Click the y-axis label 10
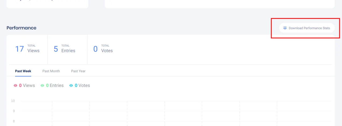Image resolution: width=342 pixels, height=126 pixels. (x=13, y=101)
